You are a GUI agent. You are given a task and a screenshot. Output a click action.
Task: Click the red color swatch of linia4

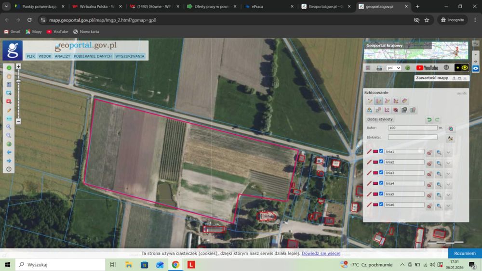[x=375, y=183]
